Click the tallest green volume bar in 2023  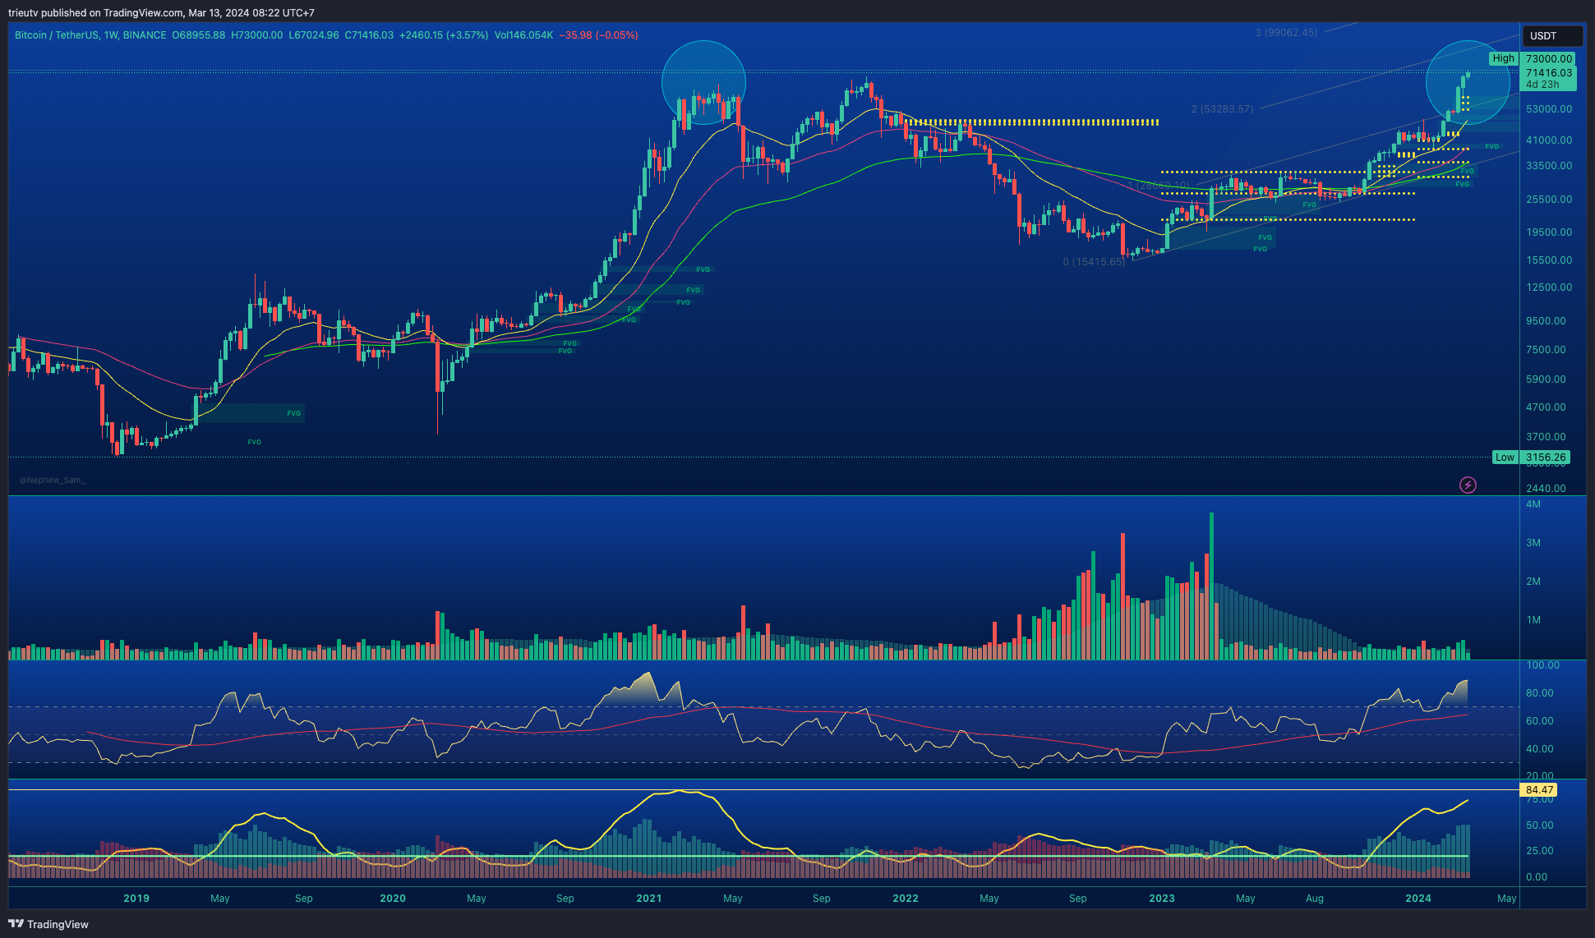[1211, 586]
